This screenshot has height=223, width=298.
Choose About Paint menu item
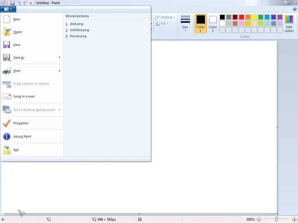tap(32, 136)
